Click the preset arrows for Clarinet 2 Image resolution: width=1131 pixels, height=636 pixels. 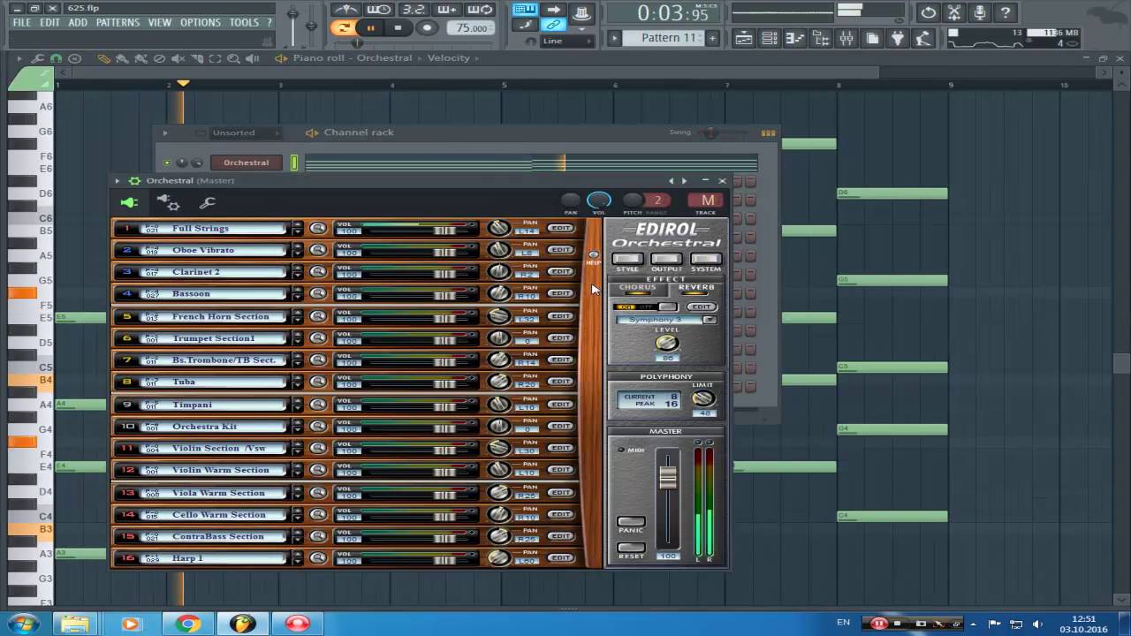297,272
